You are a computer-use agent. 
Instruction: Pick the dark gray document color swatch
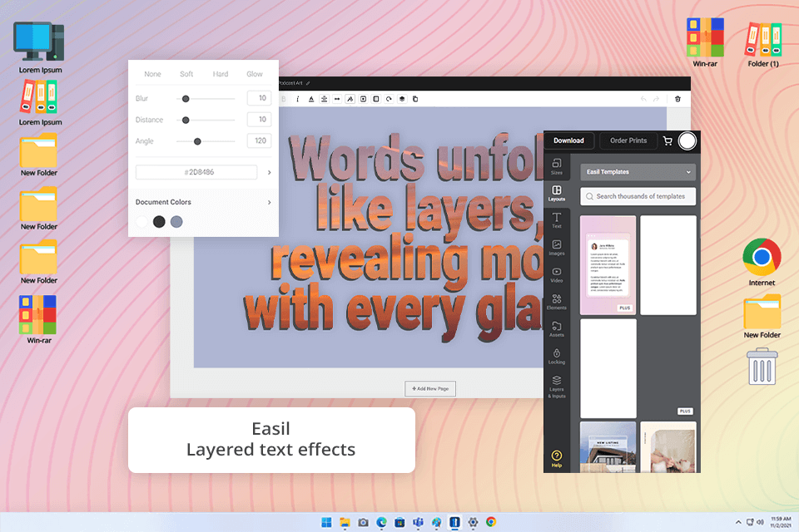click(x=159, y=221)
